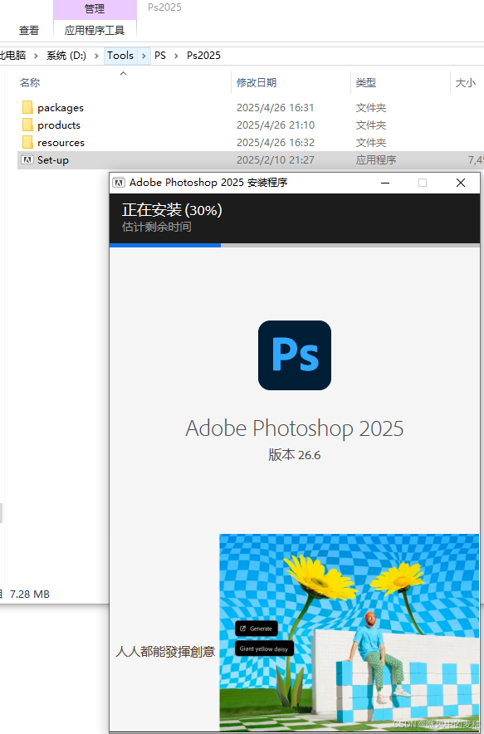
Task: Click date 2025/4/26 16:32
Action: (x=276, y=142)
